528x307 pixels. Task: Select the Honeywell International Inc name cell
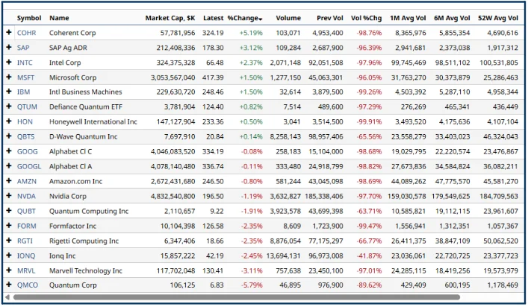[x=93, y=121]
